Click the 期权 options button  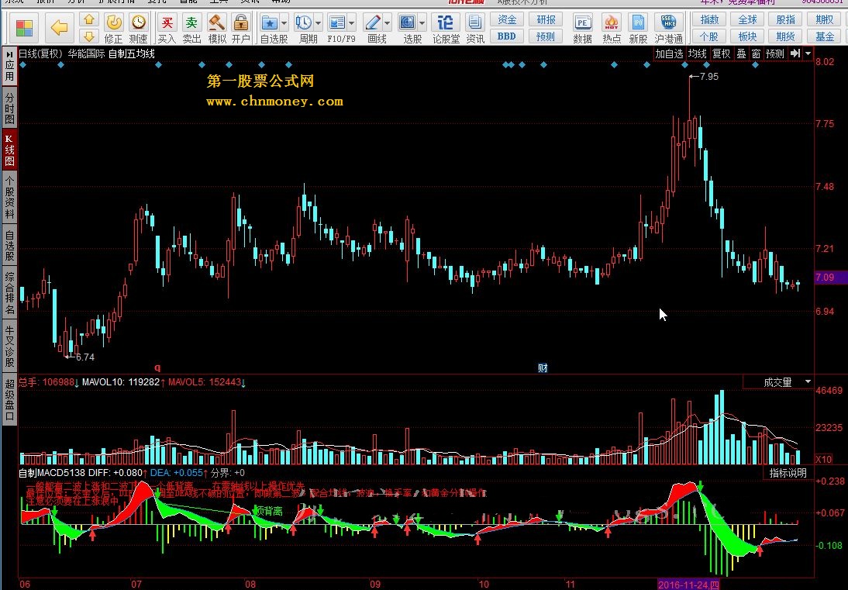coord(825,19)
